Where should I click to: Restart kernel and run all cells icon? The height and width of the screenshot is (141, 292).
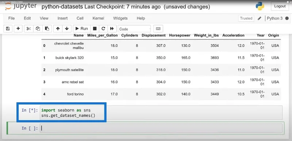pyautogui.click(x=112, y=29)
